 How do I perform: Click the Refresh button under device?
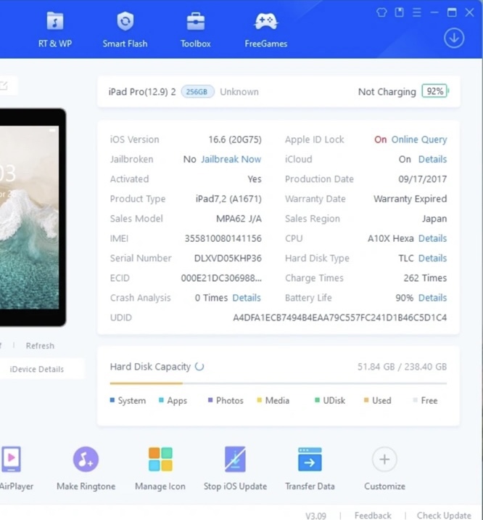tap(40, 346)
